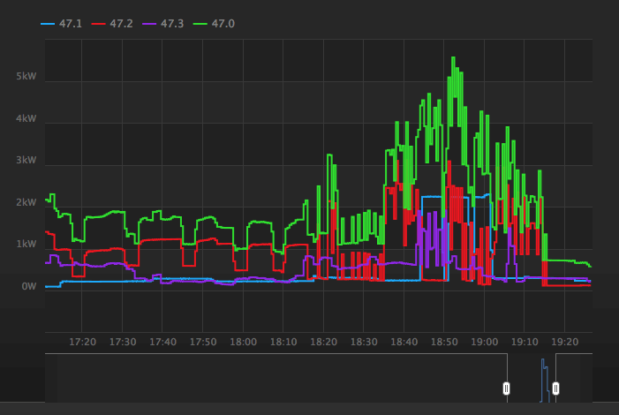
Task: Click the highest green peak above 5kW
Action: tap(453, 59)
